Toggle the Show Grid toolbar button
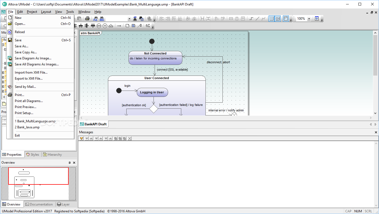Image resolution: width=379 pixels, height=214 pixels. [271, 19]
